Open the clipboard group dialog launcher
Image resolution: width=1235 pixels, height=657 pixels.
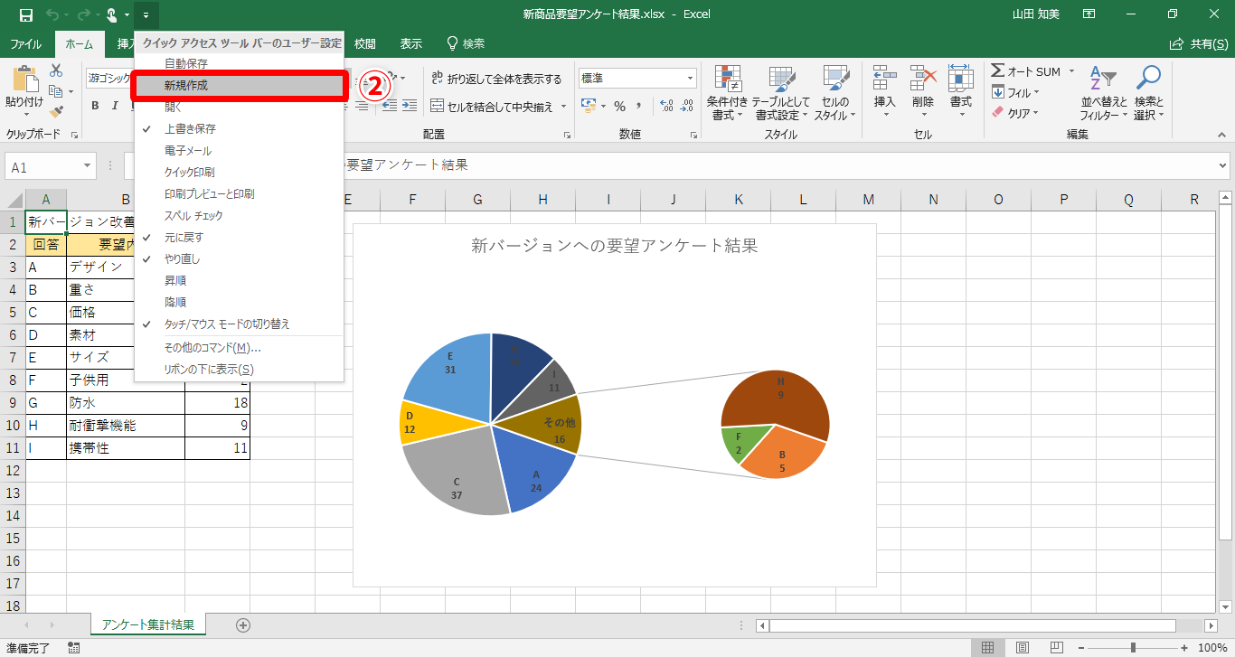click(x=74, y=135)
